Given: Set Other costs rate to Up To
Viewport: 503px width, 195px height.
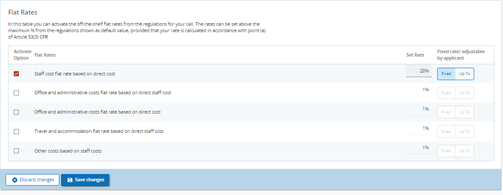Looking at the screenshot, I should 464,151.
